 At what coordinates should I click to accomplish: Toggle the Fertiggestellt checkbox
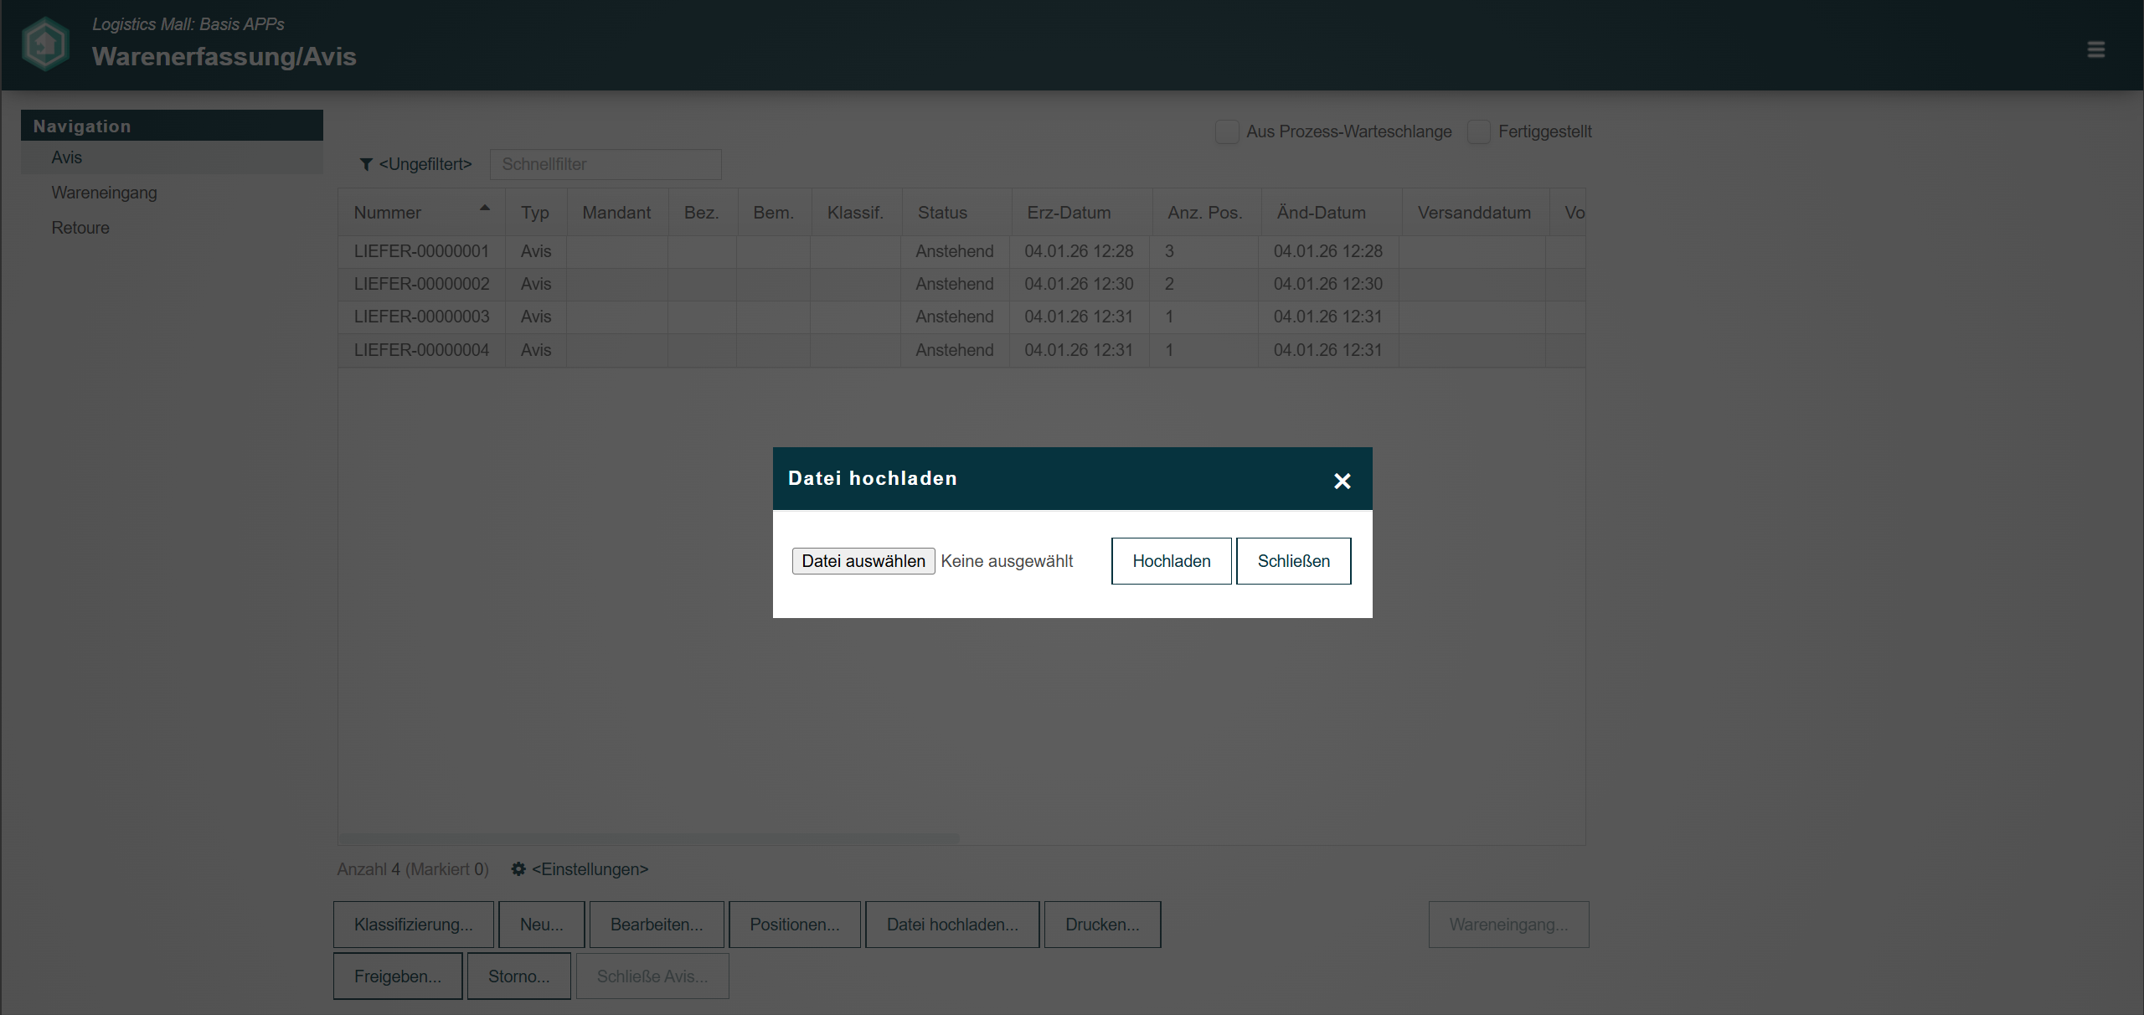pos(1479,132)
